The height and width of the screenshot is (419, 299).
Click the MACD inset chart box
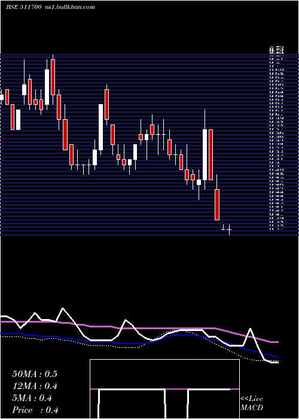[164, 389]
